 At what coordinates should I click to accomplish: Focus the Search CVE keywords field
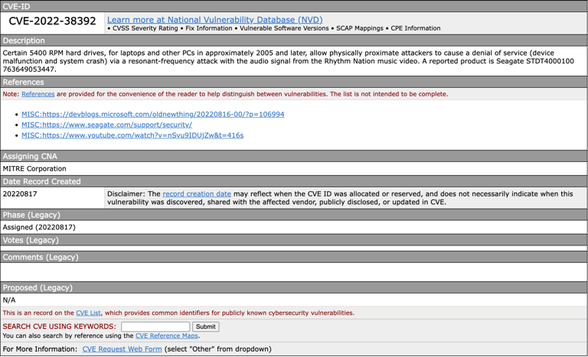(x=155, y=326)
